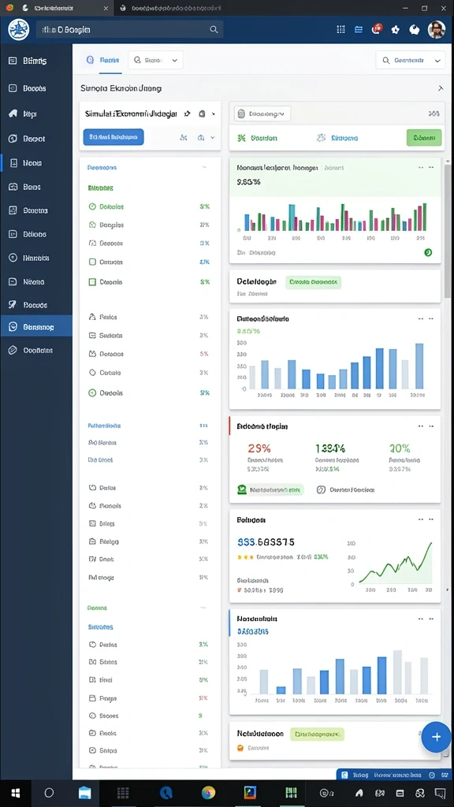Click the right chevron on the page title row
This screenshot has width=454, height=807.
pos(441,88)
